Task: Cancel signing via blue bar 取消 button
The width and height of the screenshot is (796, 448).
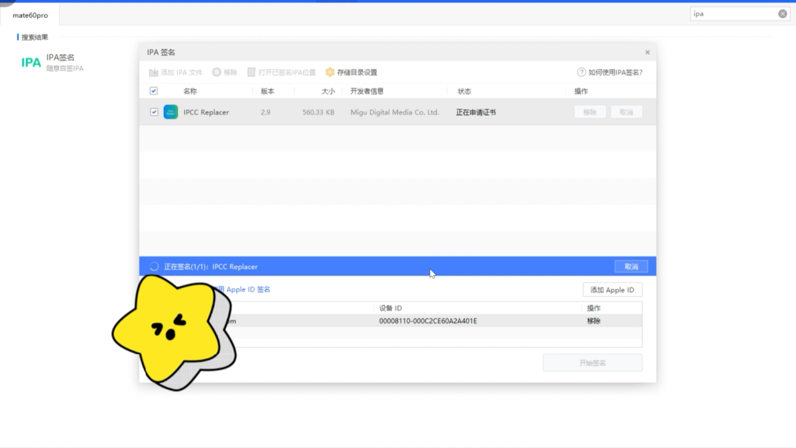Action: point(631,267)
